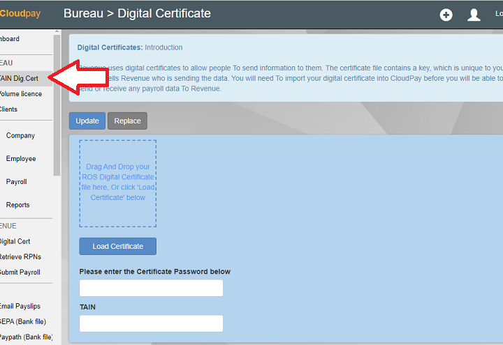503x345 pixels.
Task: Open the user profile icon
Action: (x=474, y=15)
